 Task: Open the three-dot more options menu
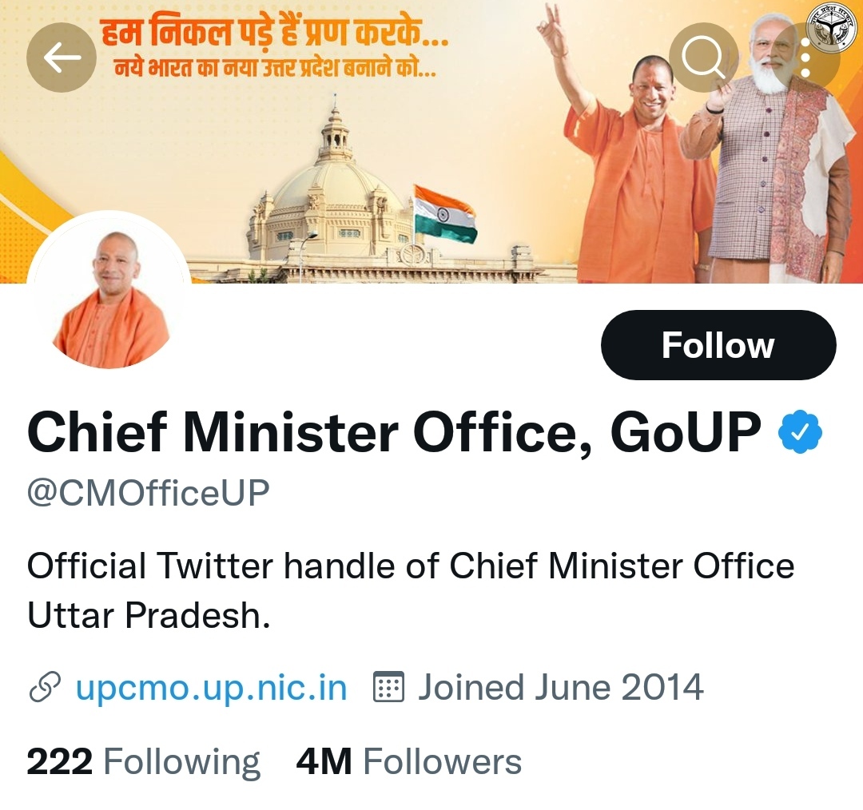click(805, 58)
